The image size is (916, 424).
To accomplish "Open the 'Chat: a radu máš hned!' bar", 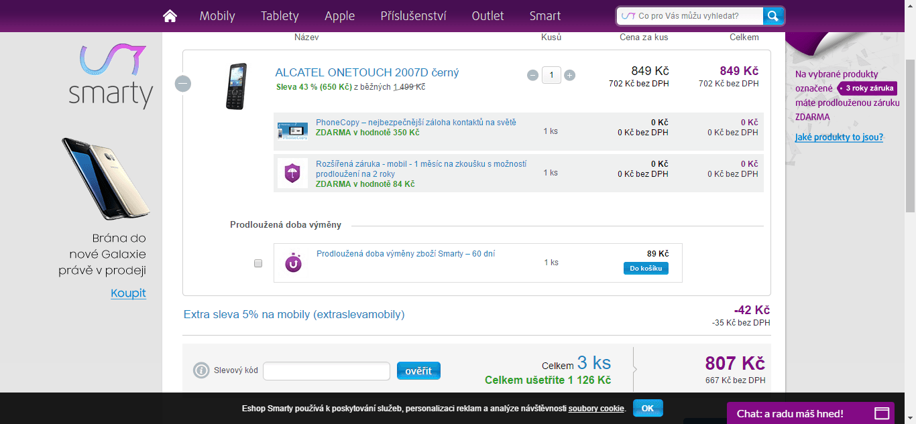I will click(x=811, y=413).
